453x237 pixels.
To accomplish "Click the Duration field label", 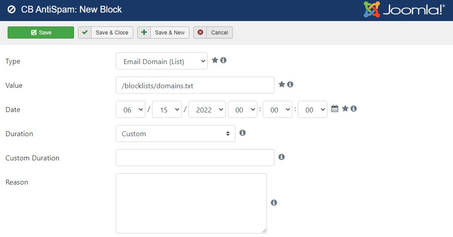I will click(19, 134).
